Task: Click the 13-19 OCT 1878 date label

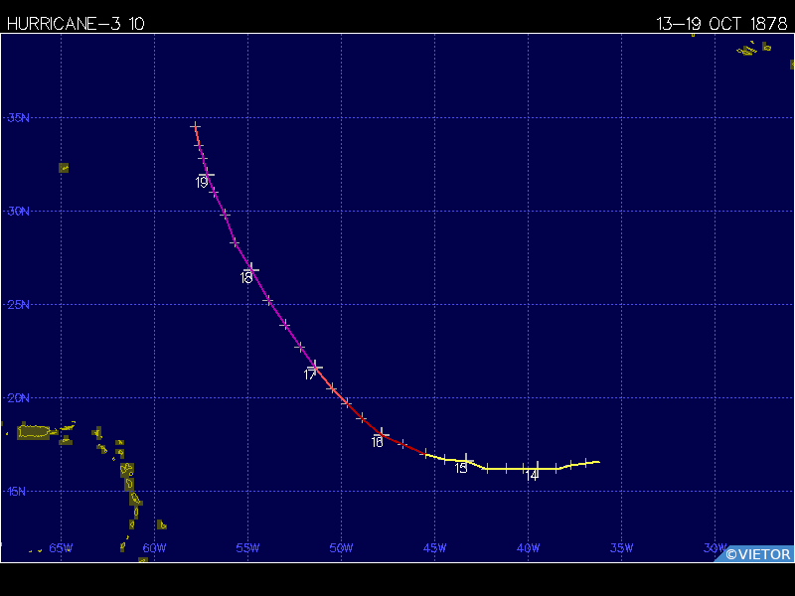Action: coord(721,23)
